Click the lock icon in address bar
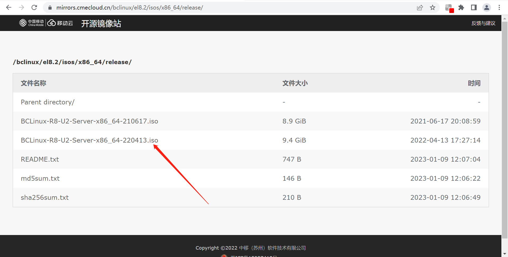508x257 pixels. click(50, 7)
